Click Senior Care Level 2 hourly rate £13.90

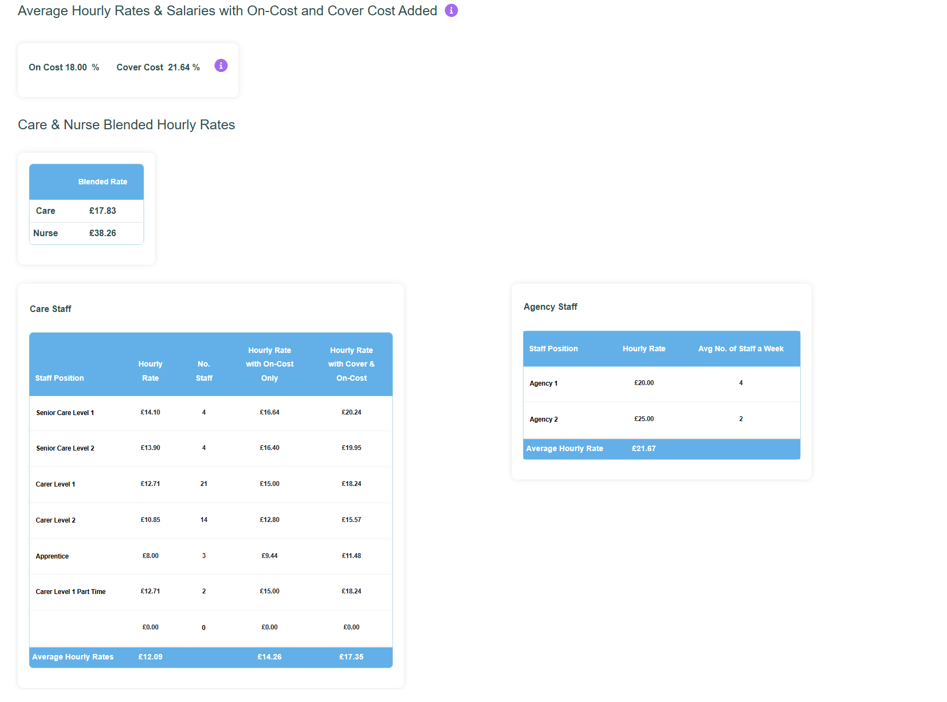point(150,448)
